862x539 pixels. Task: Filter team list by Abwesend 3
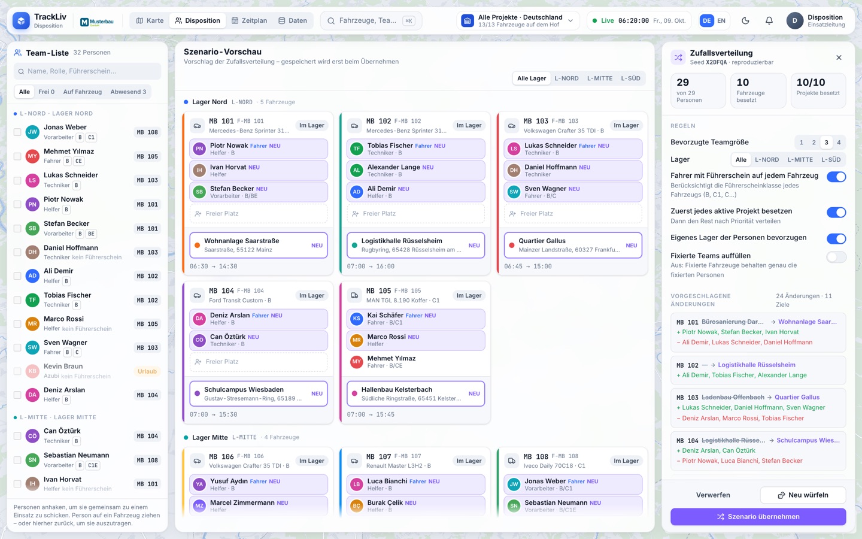pyautogui.click(x=128, y=92)
